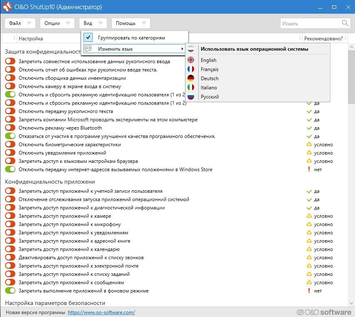Choose the German flag icon for Deutsch
Screen dimensions: 355x317
point(191,78)
